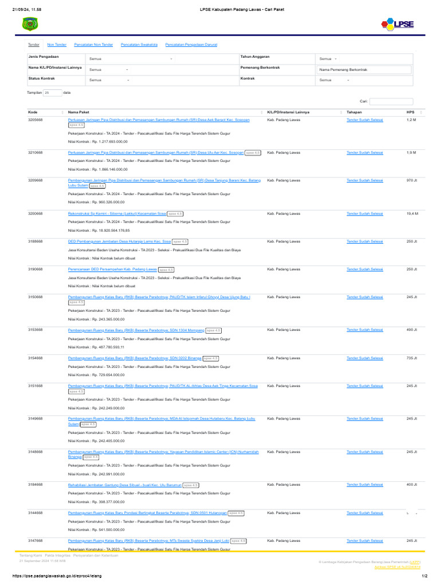This screenshot has width=440, height=586.
Task: Go to the Pencatatan Pengadaan Darurat tab
Action: pos(191,44)
